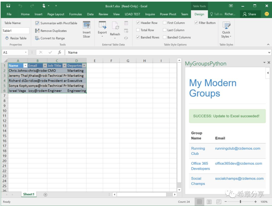Open the MyGroupsPython task pane menu arrow
The image size is (272, 206).
(x=264, y=62)
